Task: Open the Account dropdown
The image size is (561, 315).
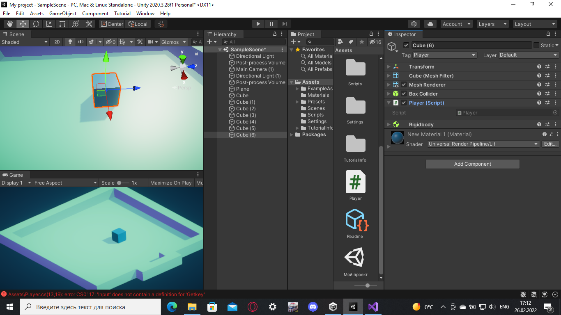Action: 457,24
